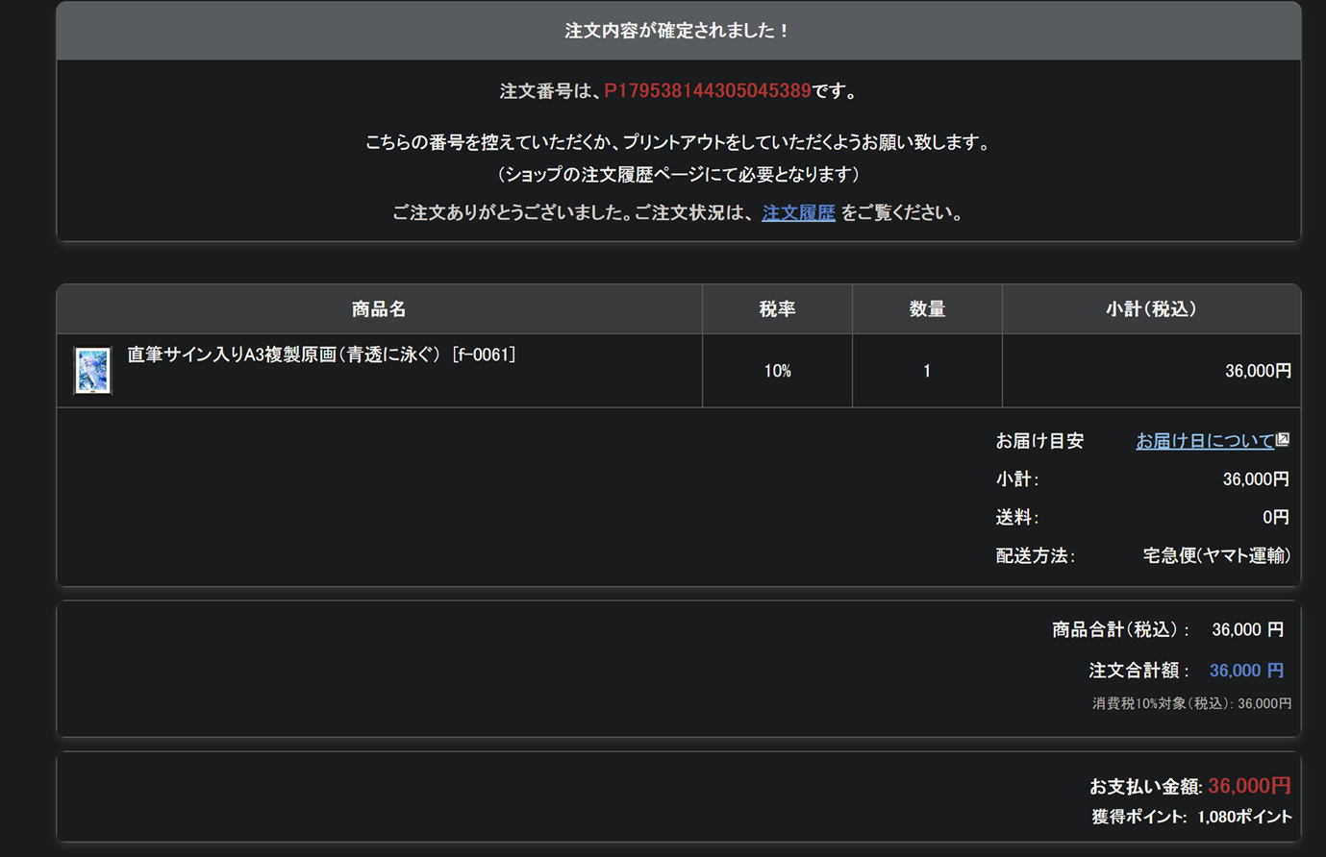Click the red order number P179538144305045389

pyautogui.click(x=707, y=91)
